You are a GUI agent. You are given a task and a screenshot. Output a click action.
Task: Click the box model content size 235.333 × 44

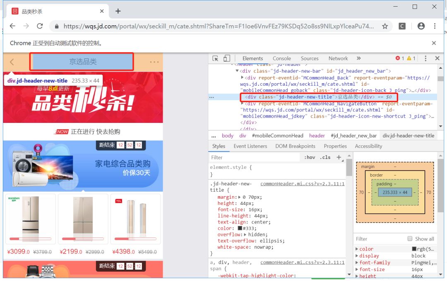[x=395, y=192]
